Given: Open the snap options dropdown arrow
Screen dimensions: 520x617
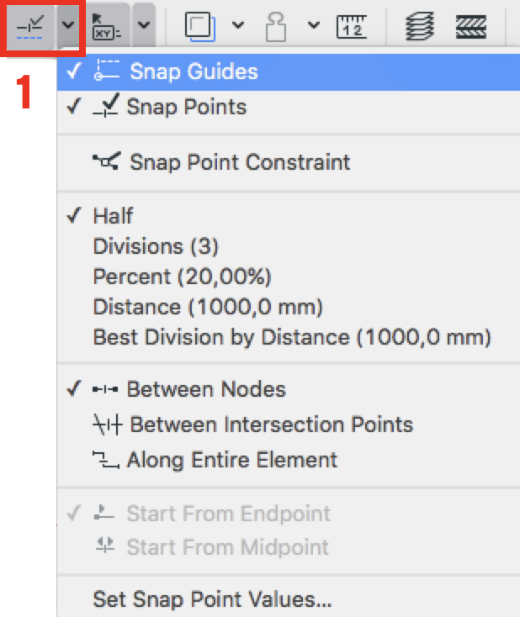Looking at the screenshot, I should (x=67, y=27).
